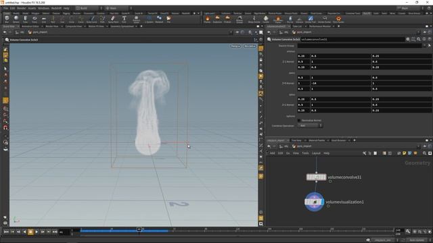The image size is (433, 243).
Task: Click the Billowy Smoke shelf tool
Action: 240,20
